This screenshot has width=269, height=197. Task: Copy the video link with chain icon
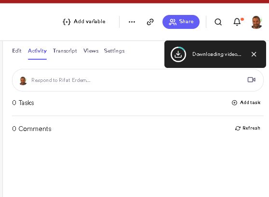(150, 22)
